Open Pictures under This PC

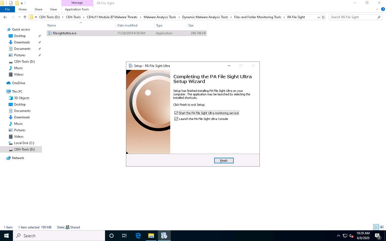20,130
